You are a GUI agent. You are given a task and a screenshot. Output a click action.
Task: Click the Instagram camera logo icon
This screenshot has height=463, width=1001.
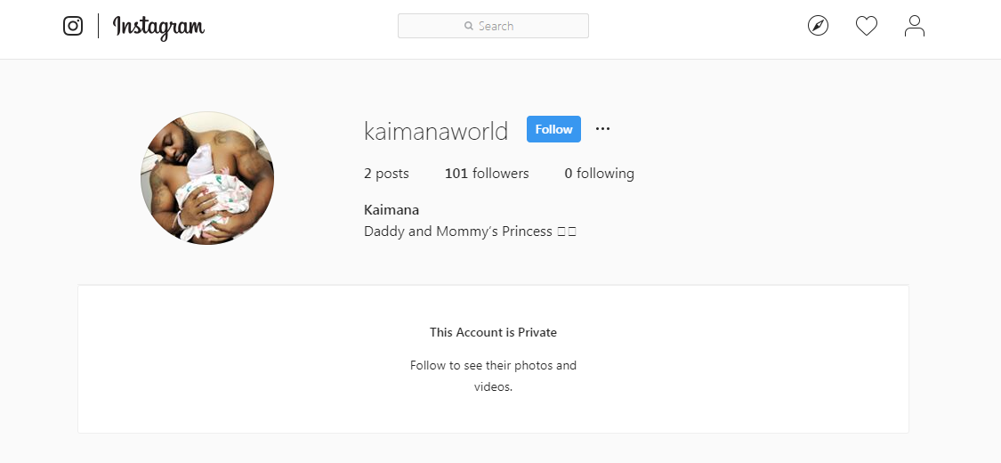pos(73,26)
